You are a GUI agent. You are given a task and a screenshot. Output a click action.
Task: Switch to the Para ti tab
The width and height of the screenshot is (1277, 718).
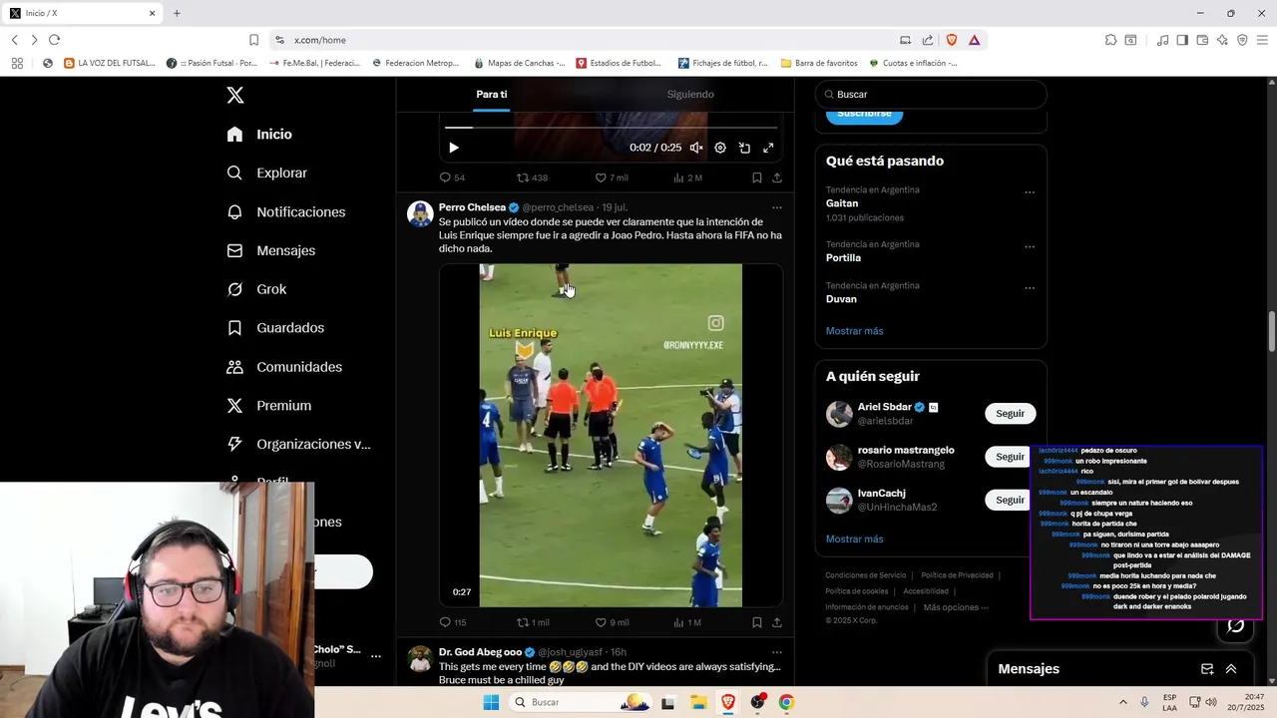coord(492,94)
